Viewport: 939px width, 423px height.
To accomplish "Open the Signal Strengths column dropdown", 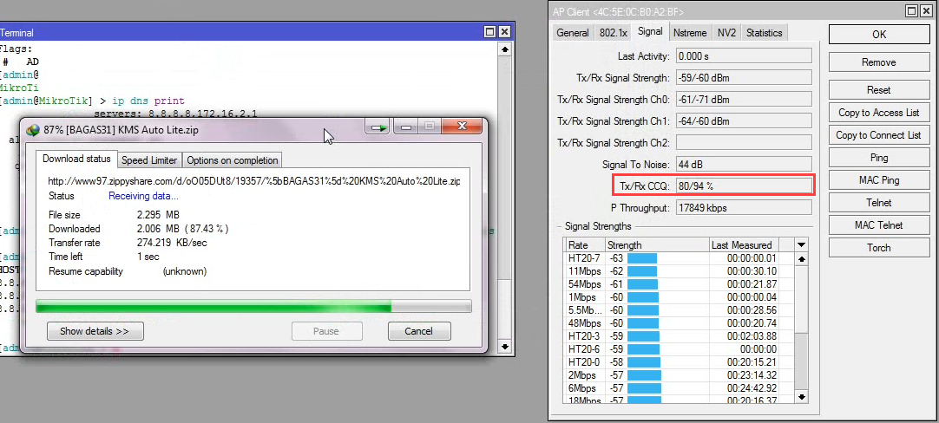I will coord(801,244).
